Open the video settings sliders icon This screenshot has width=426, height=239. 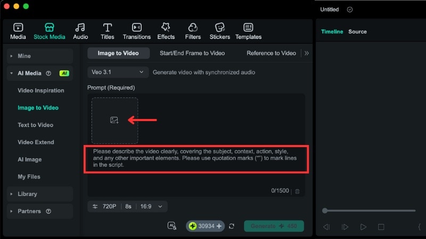pyautogui.click(x=95, y=207)
